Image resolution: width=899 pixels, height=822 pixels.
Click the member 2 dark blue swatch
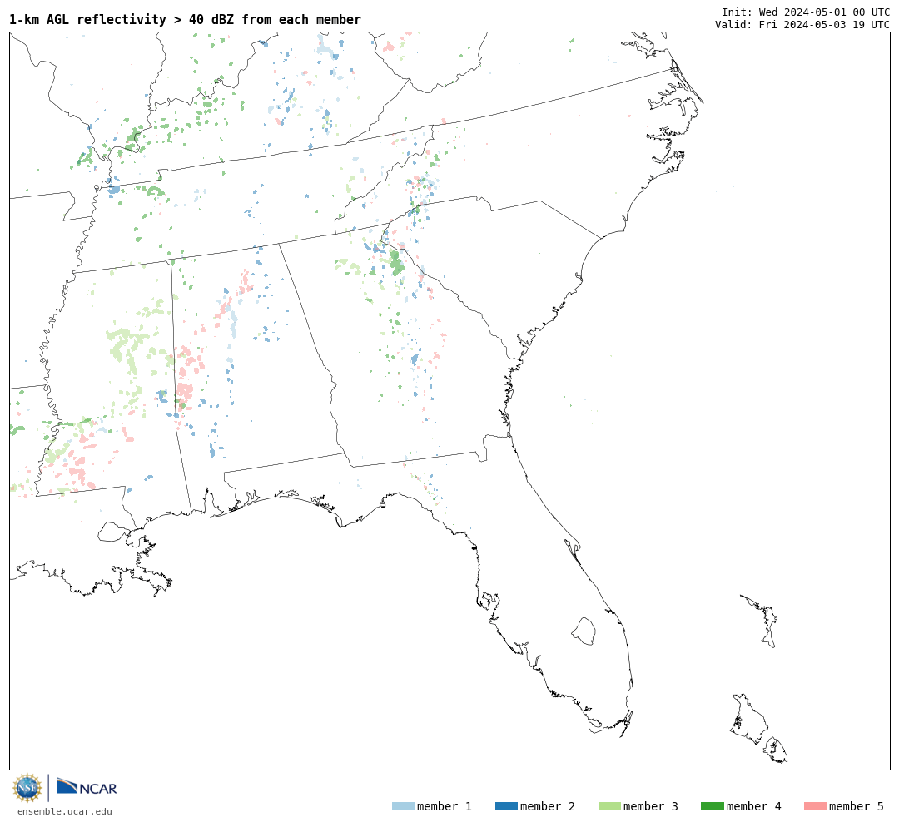tap(506, 805)
